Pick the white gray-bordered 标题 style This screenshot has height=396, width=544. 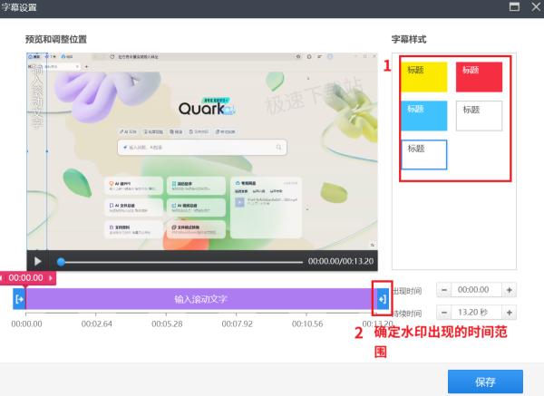tap(479, 116)
